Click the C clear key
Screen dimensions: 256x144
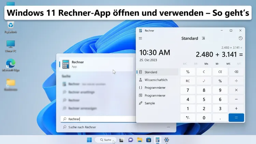(204, 72)
